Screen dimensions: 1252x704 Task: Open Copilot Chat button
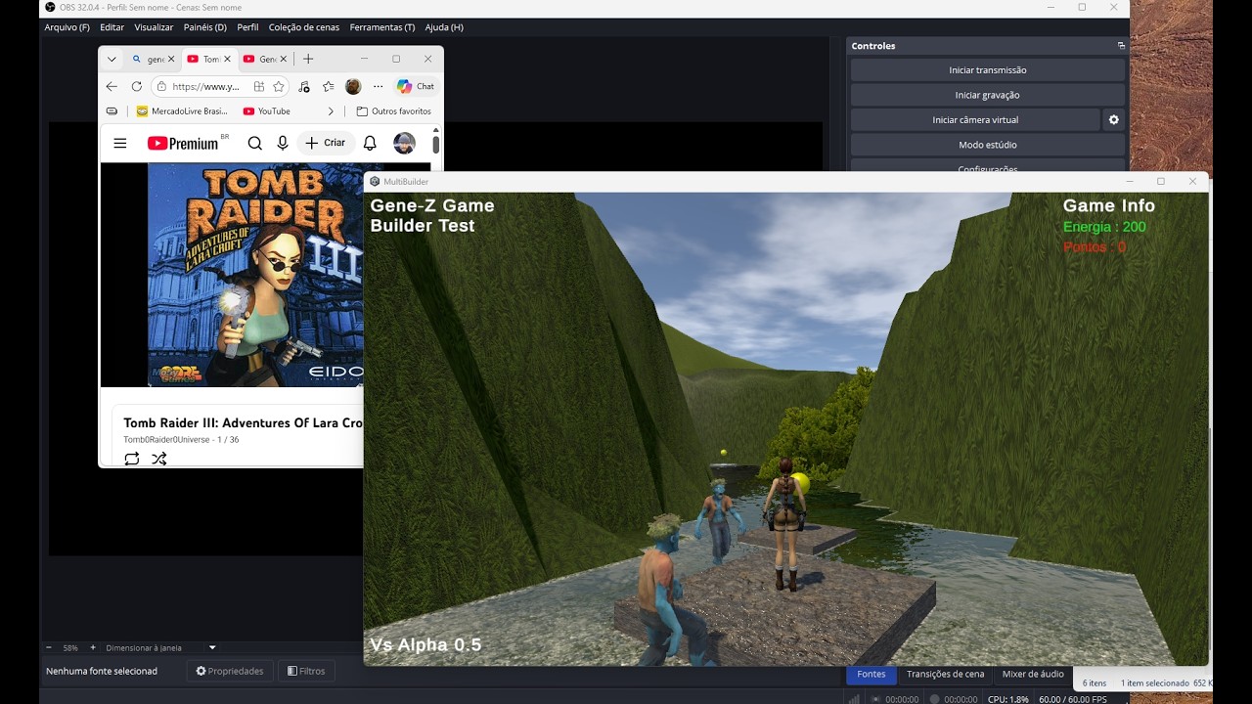pos(416,86)
